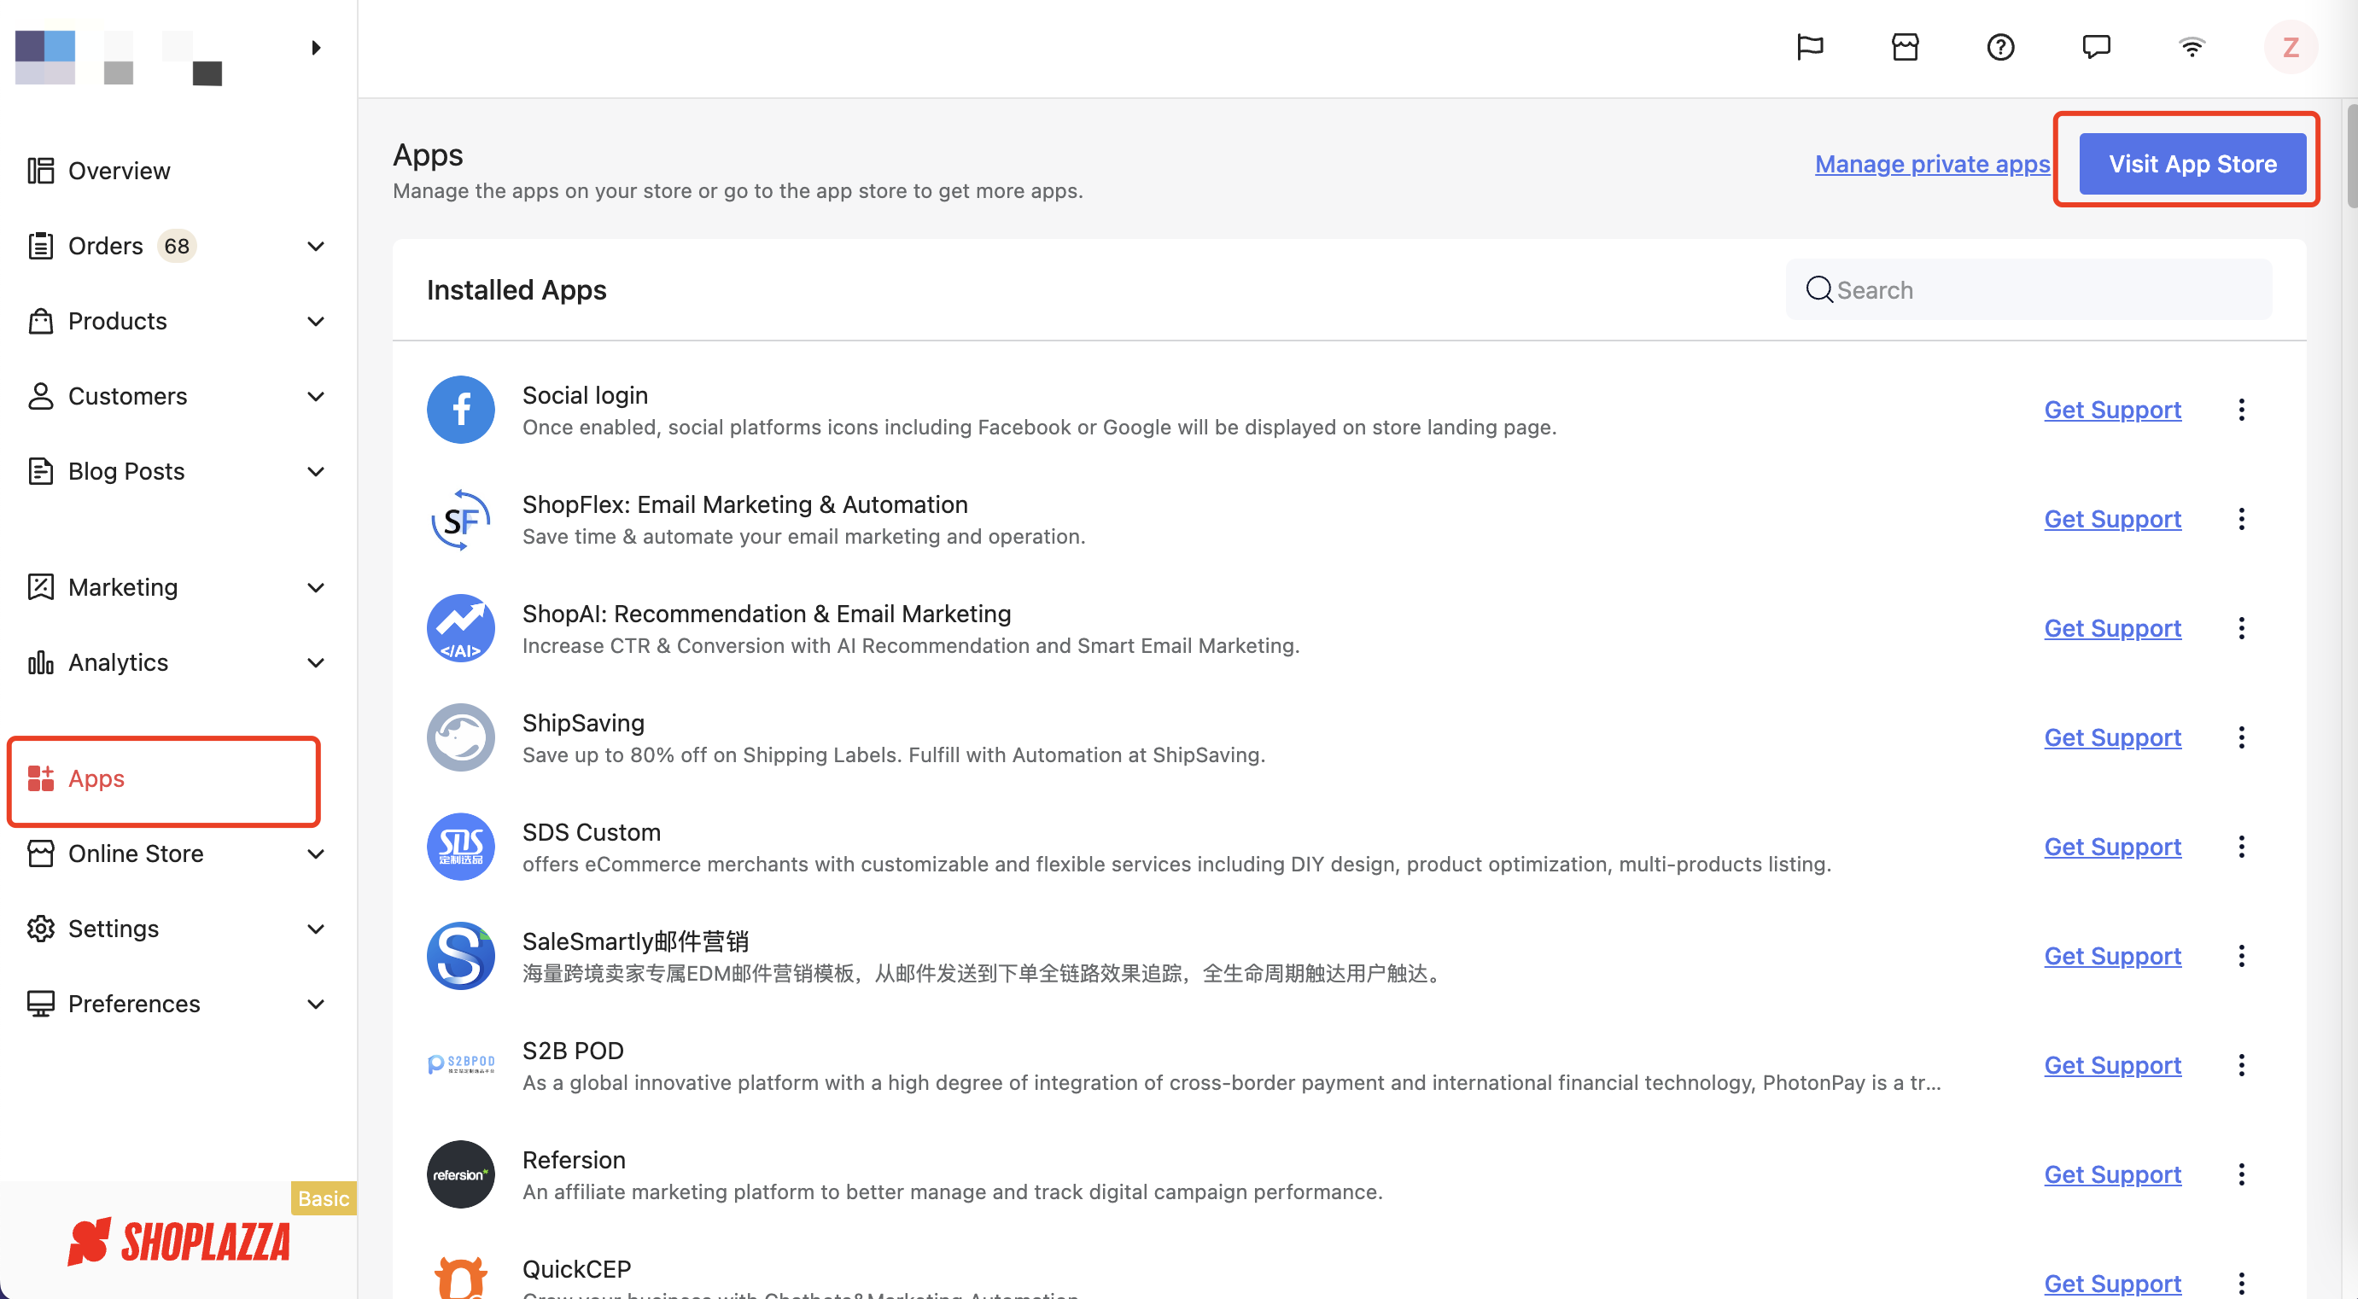Open Products in sidebar

(x=97, y=321)
